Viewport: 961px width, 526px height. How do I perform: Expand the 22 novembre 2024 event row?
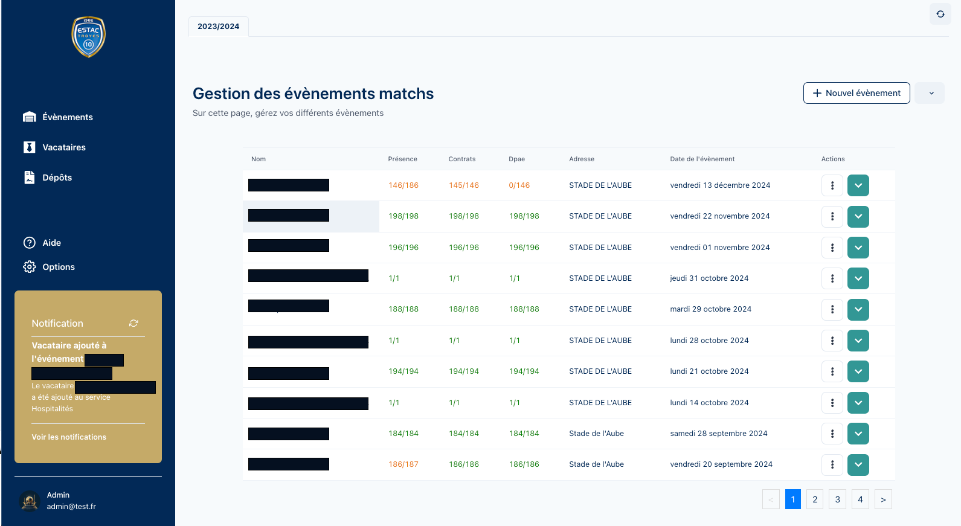point(858,216)
